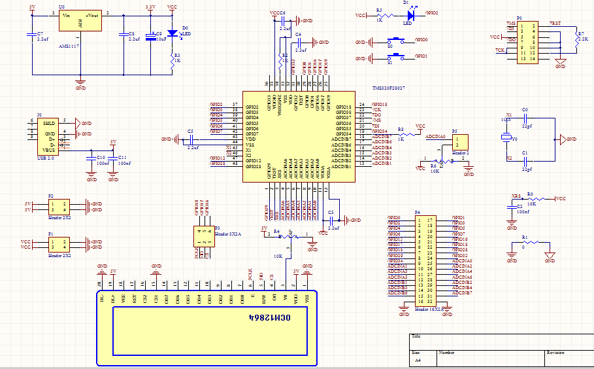Click the "3.3V" power net label
Screen dimensions: 594x369
(150, 7)
